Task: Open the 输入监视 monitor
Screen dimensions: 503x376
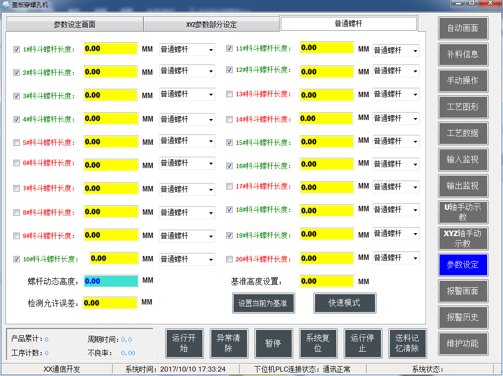Action: (x=463, y=160)
